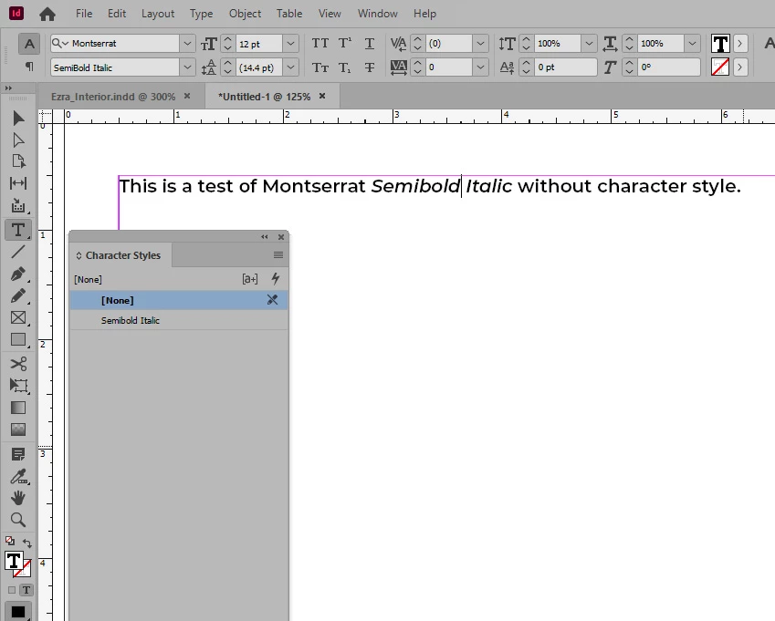Open the font family dropdown
Viewport: 775px width, 621px height.
point(187,44)
